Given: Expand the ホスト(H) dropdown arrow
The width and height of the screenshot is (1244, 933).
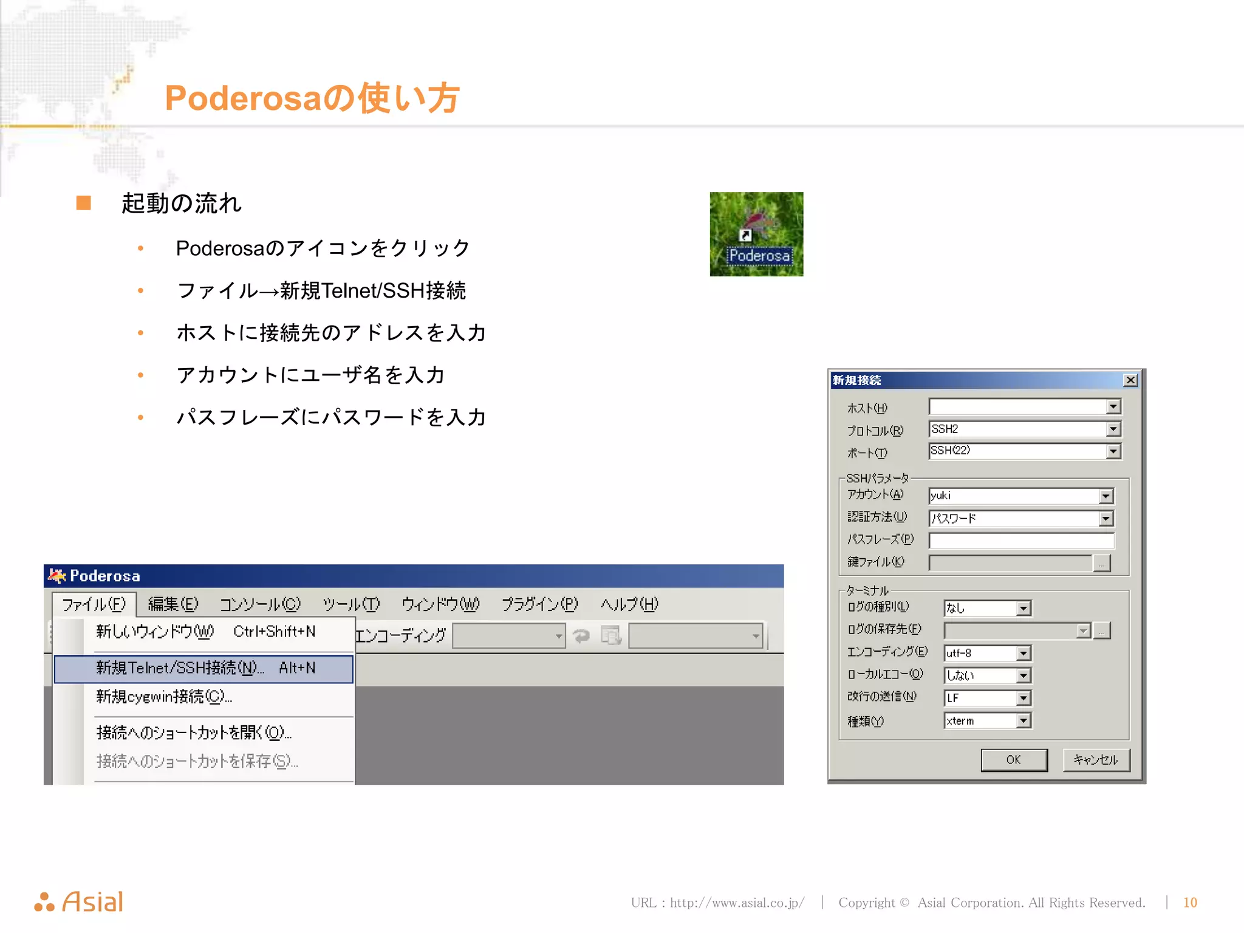Looking at the screenshot, I should (x=1113, y=406).
